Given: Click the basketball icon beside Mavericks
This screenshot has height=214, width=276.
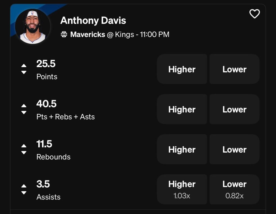Looking at the screenshot, I should pos(64,34).
